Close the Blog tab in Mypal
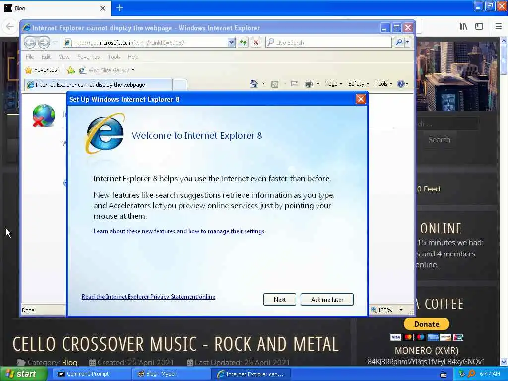 tap(102, 8)
